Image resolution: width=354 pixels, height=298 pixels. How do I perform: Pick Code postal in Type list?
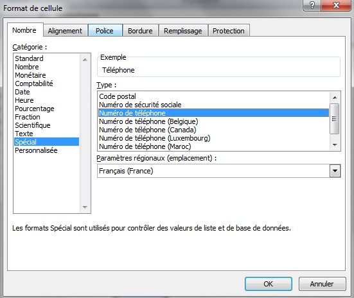coord(118,96)
